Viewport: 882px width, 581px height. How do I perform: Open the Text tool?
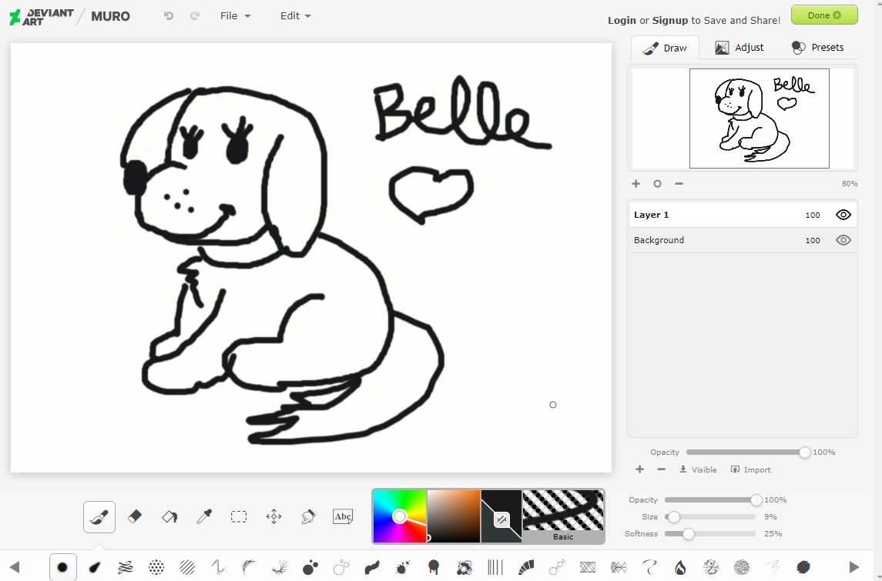click(x=343, y=516)
